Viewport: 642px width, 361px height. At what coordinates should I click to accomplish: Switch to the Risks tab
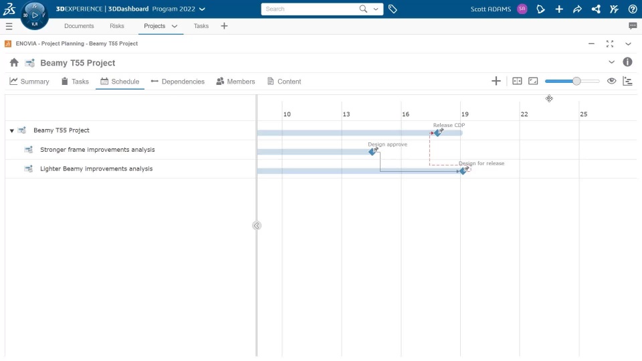116,26
